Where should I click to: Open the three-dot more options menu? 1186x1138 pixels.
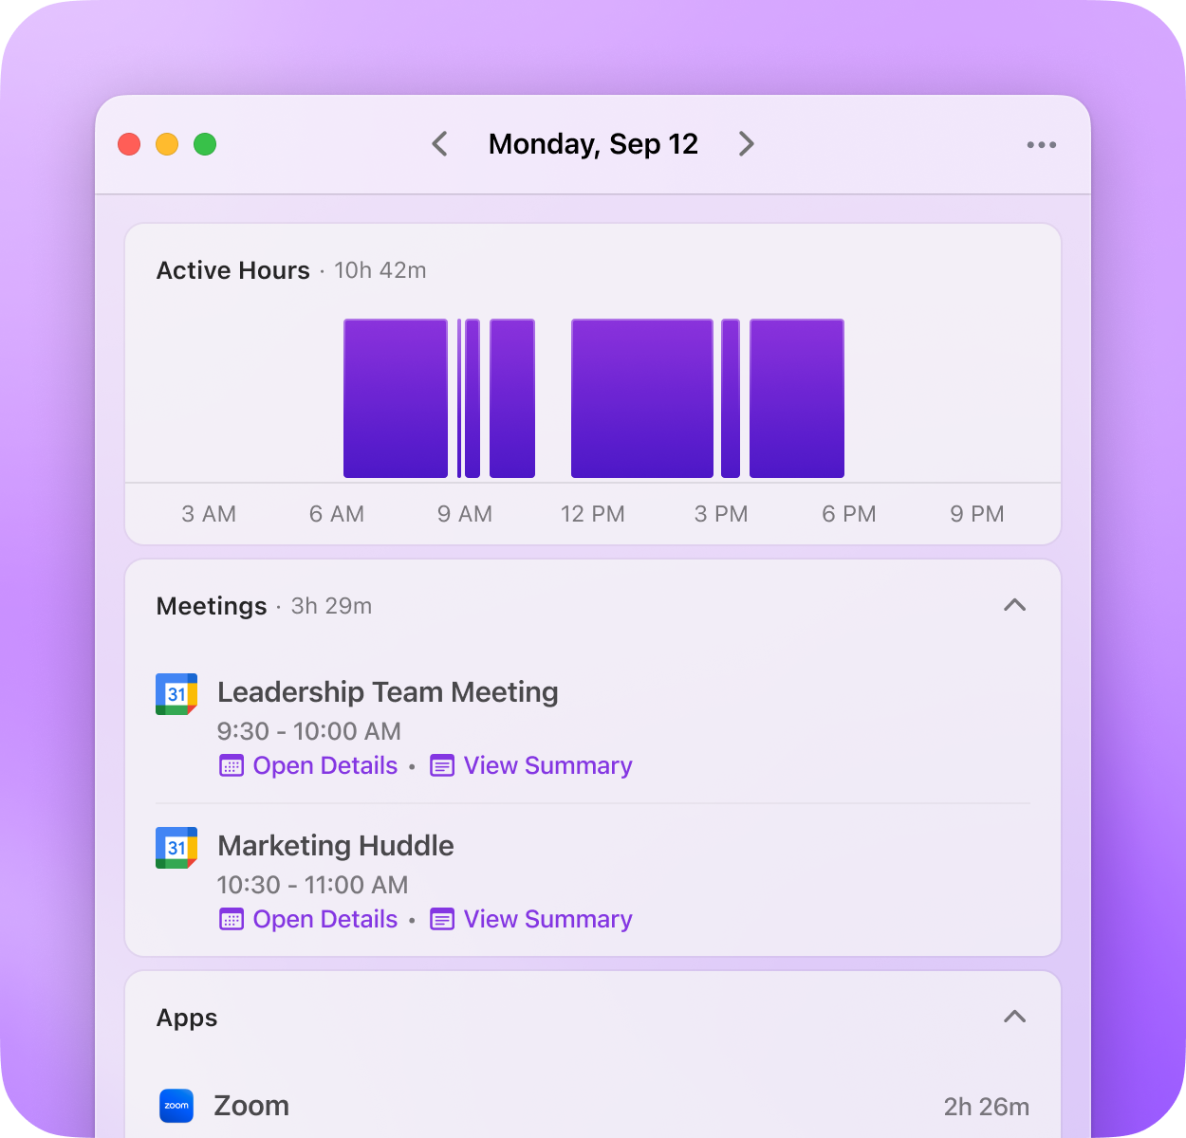1042,145
